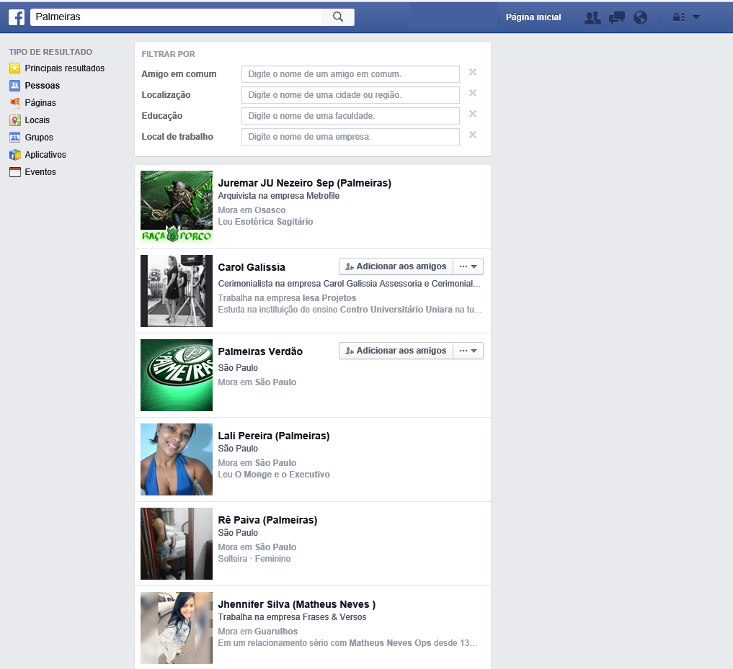Screen dimensions: 733x669
Task: Click the Páginas flag icon
Action: click(15, 103)
